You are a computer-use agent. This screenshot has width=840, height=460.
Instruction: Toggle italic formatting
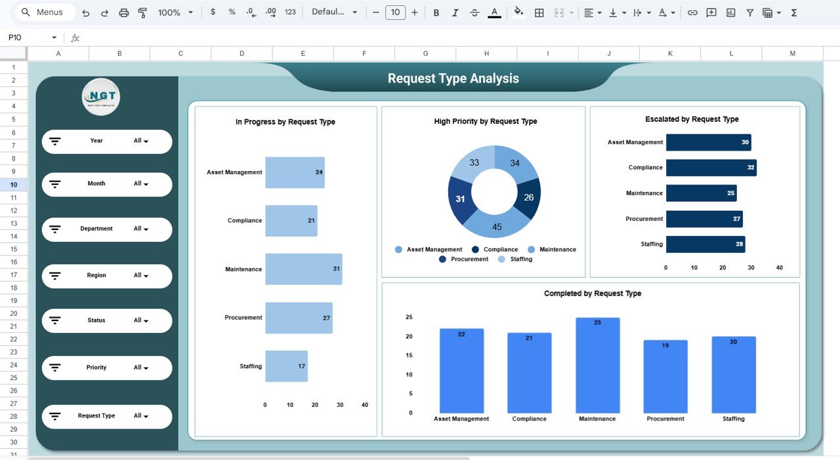(x=455, y=12)
